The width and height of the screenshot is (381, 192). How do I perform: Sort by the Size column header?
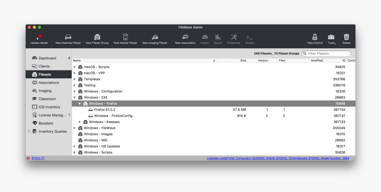pos(237,61)
